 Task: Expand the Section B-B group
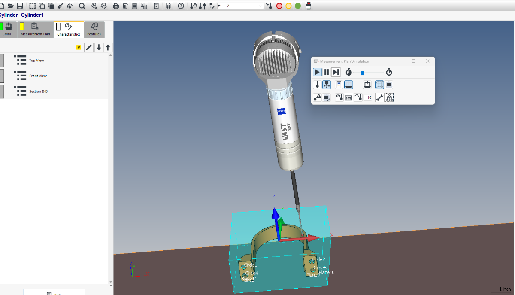coord(20,91)
